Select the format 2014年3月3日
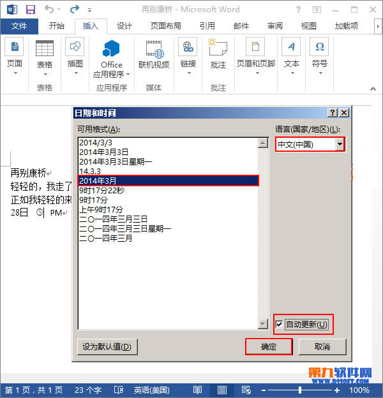This screenshot has width=383, height=398. click(168, 152)
